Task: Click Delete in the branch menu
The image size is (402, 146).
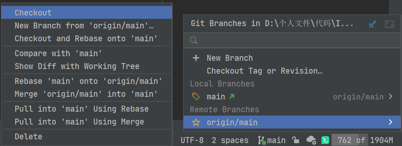Action: pos(28,136)
